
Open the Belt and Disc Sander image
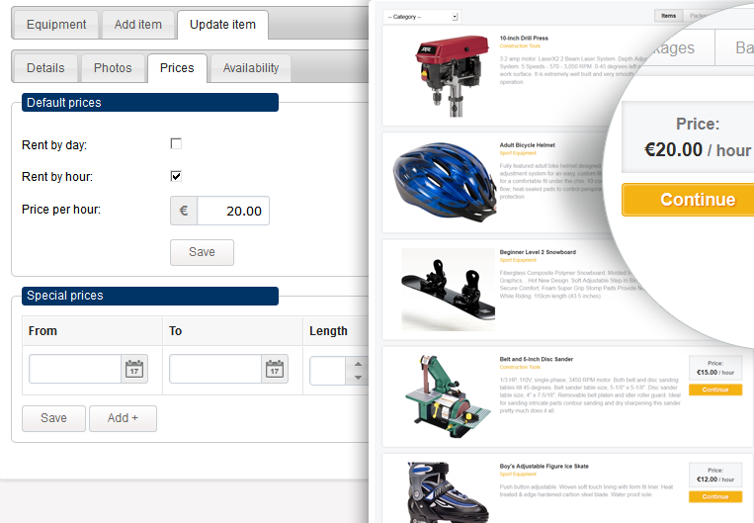coord(449,396)
